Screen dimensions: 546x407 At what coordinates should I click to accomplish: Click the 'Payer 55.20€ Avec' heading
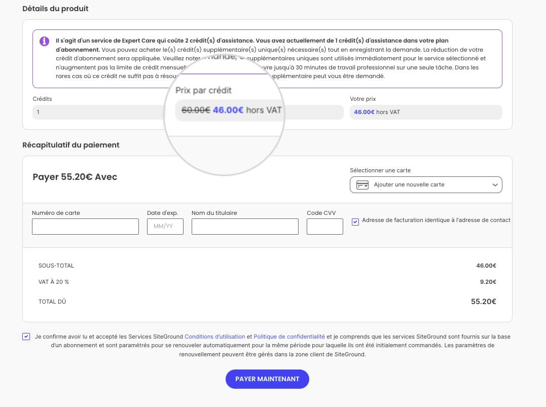(x=75, y=177)
